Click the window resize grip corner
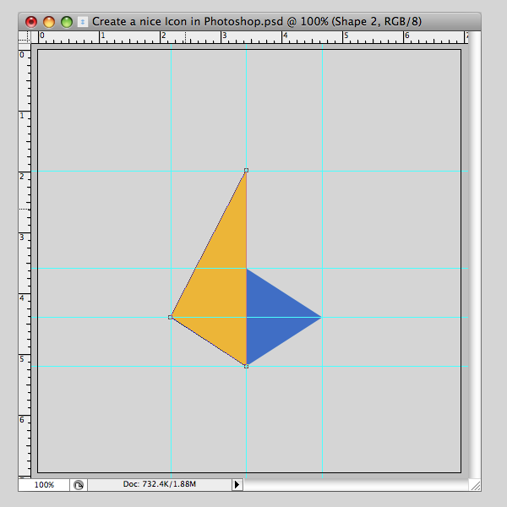This screenshot has width=507, height=507. coord(475,485)
